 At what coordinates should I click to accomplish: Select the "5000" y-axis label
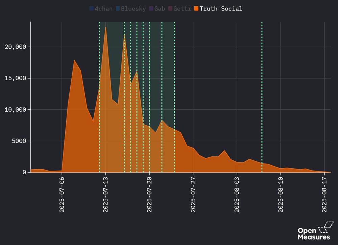tap(19, 141)
